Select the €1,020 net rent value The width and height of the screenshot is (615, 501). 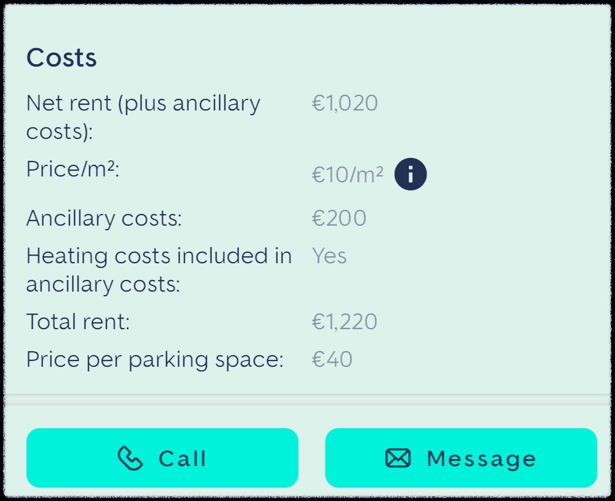click(345, 104)
